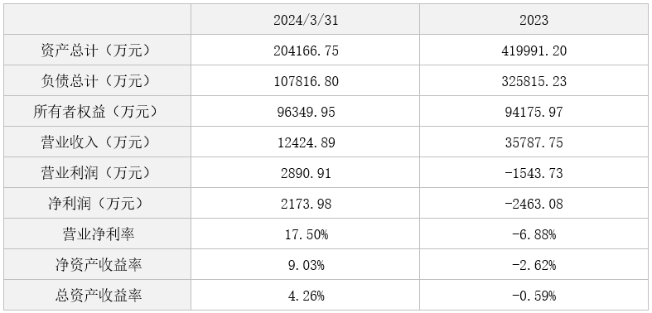Click the 净利润（万元） row label

97,203
